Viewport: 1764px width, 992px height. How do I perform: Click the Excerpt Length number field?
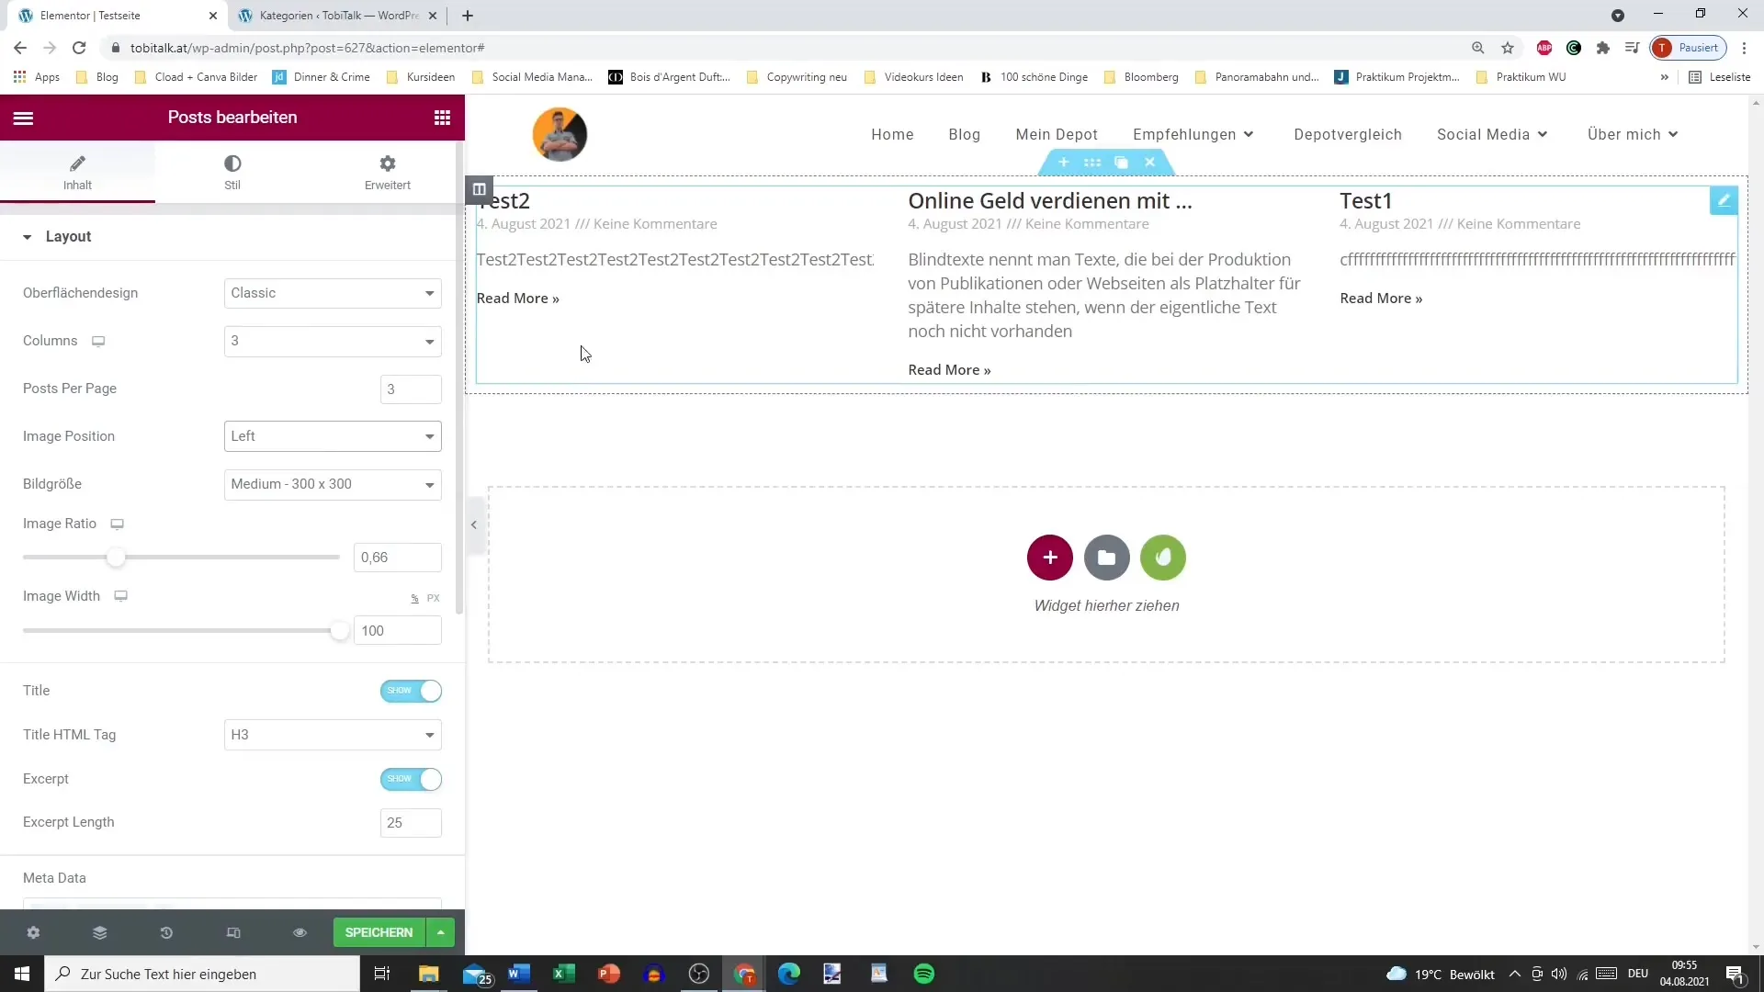(411, 823)
